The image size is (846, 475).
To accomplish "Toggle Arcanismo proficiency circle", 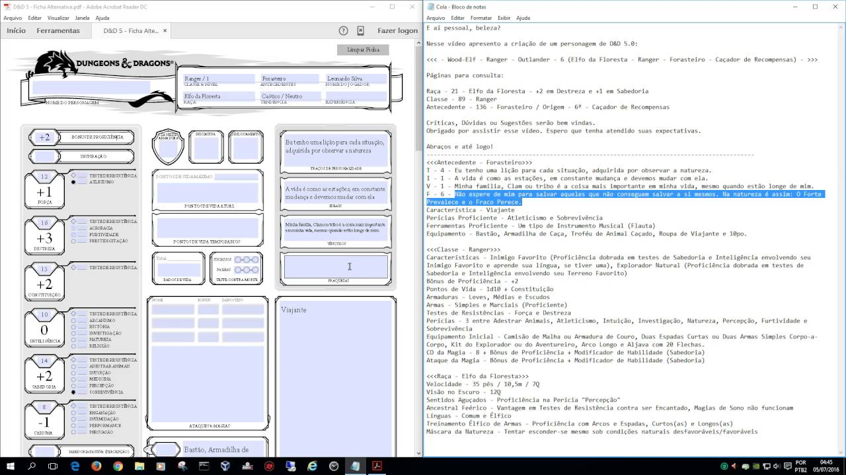I will pyautogui.click(x=73, y=321).
